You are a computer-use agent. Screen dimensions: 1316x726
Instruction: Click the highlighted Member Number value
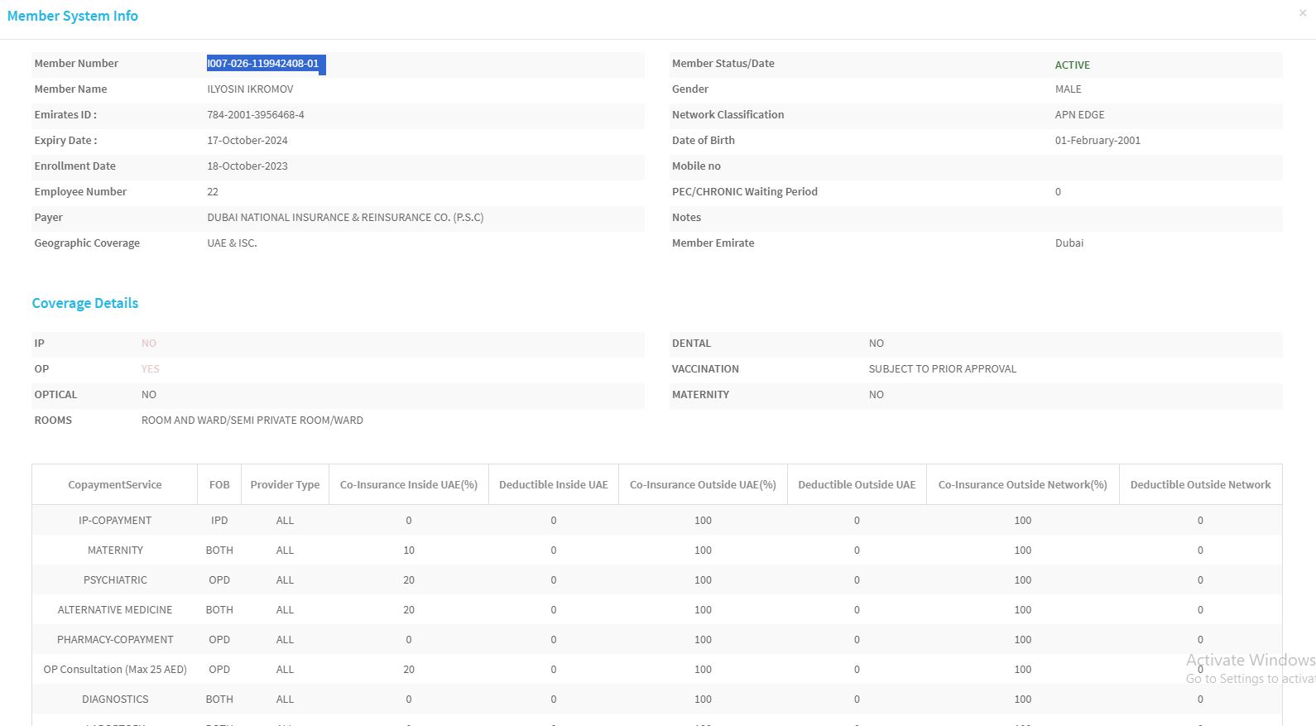click(x=263, y=64)
